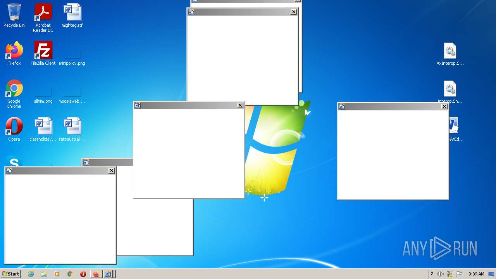Launch Opera from the taskbar

[x=83, y=274]
